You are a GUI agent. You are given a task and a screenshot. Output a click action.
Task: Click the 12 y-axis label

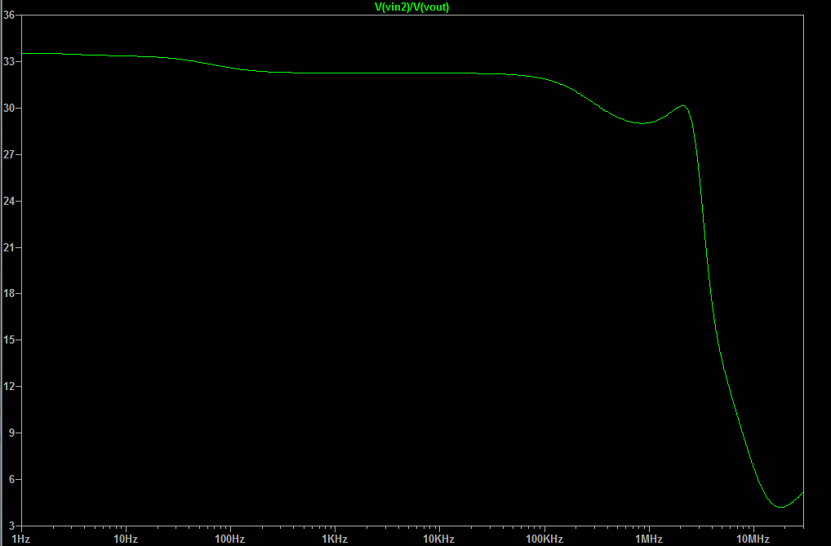click(8, 386)
